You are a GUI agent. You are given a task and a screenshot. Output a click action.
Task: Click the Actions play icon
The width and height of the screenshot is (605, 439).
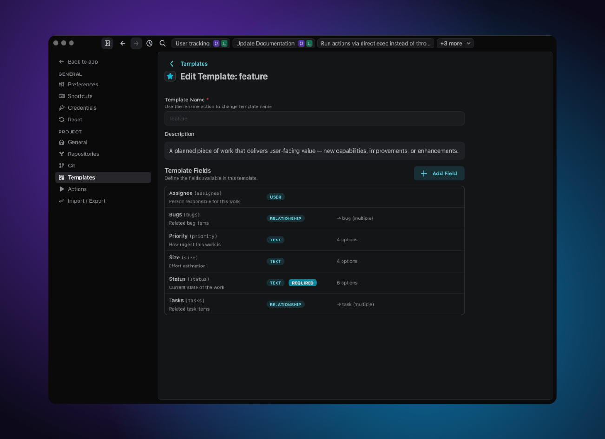click(62, 189)
